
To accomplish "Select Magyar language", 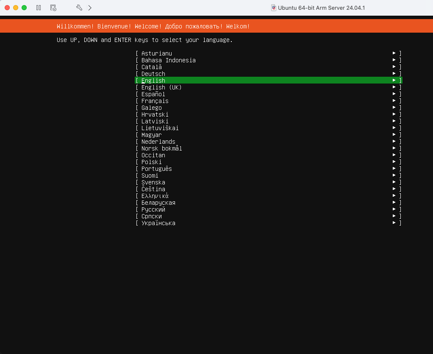I will click(269, 135).
